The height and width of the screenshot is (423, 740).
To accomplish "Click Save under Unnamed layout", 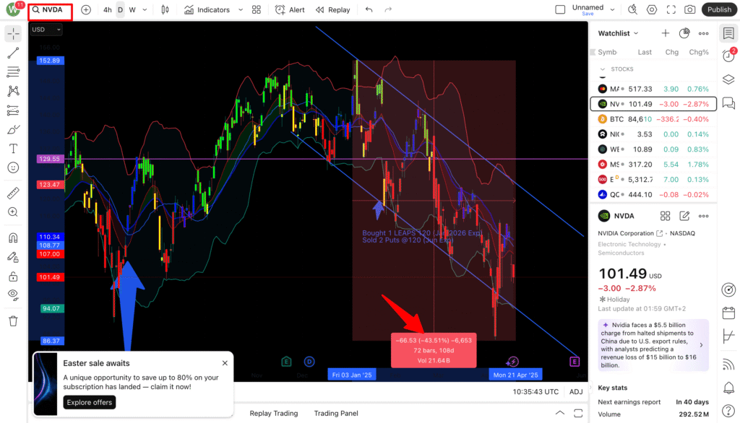I will [x=588, y=14].
